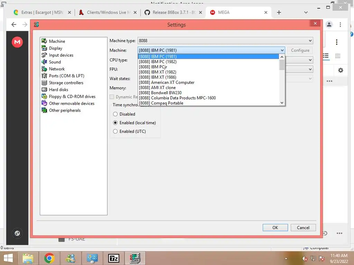This screenshot has width=354, height=265.
Task: Show hidden tray icons arrow
Action: tap(286, 258)
